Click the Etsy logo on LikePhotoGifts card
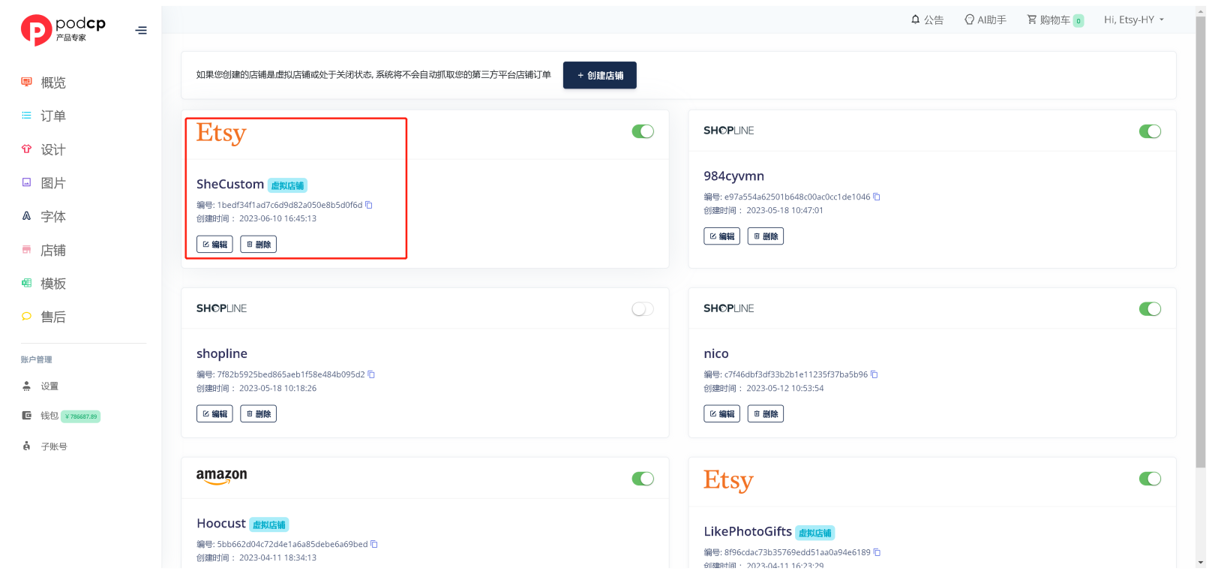 coord(728,481)
